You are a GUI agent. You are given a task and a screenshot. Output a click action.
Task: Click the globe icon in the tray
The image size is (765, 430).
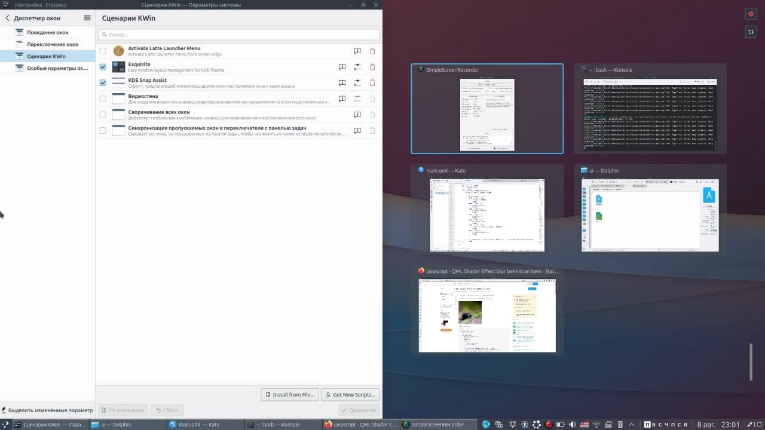coord(485,425)
